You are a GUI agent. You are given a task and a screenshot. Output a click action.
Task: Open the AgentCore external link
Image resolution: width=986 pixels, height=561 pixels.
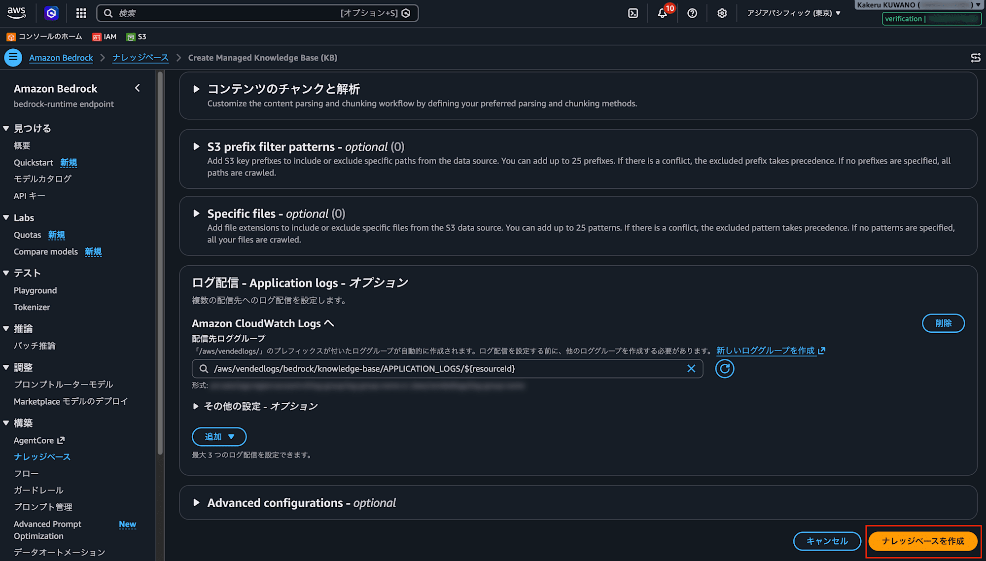coord(39,441)
